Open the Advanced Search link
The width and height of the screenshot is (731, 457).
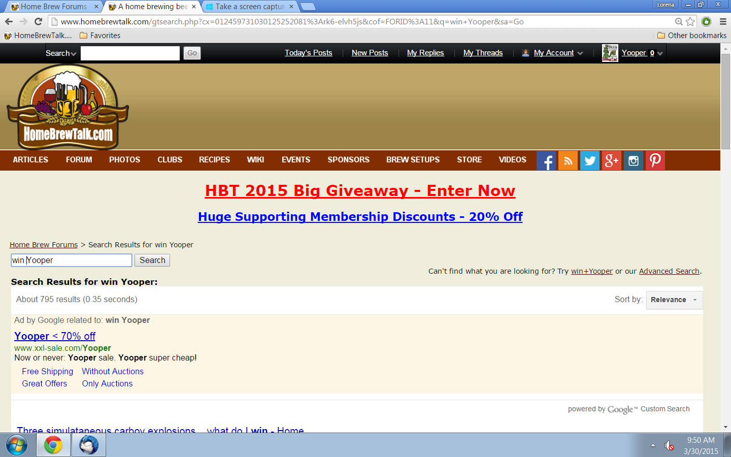(669, 271)
